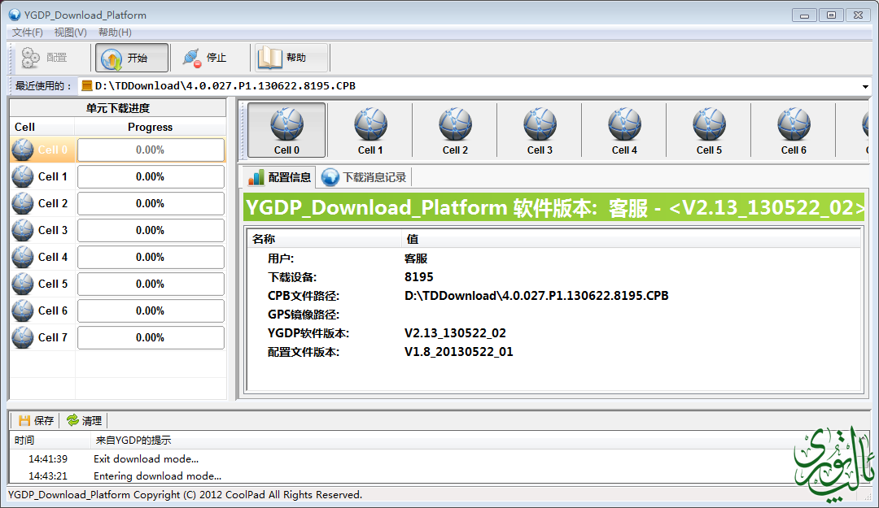Click Cell 5 globe icon in progress list
Screen dimensions: 879x508
[23, 284]
